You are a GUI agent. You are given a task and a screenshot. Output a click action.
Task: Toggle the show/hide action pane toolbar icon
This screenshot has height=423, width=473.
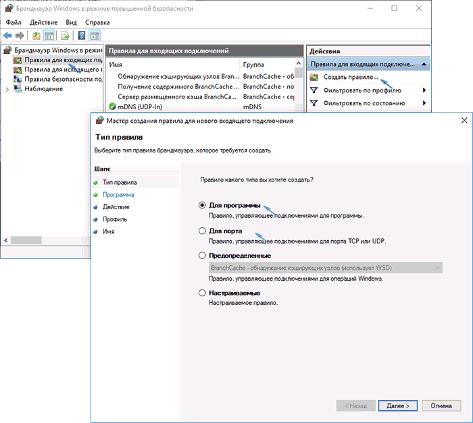point(95,36)
